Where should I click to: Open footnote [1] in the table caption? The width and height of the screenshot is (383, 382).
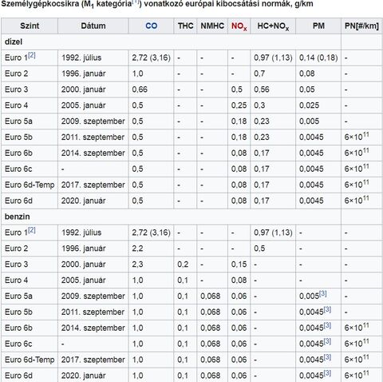pos(136,2)
